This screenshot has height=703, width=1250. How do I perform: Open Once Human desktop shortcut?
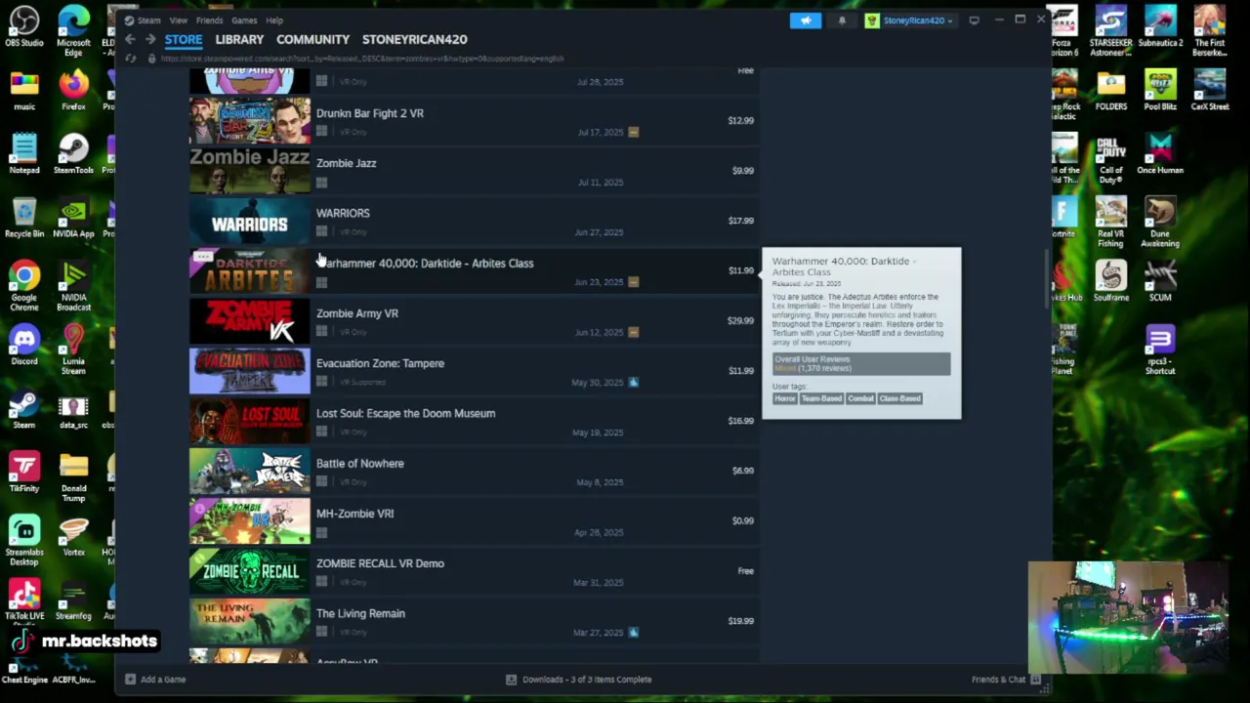pos(1160,154)
